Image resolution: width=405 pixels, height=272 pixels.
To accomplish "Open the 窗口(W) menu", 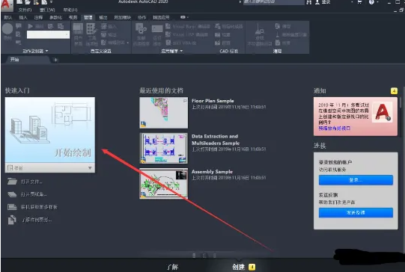I will [x=47, y=10].
